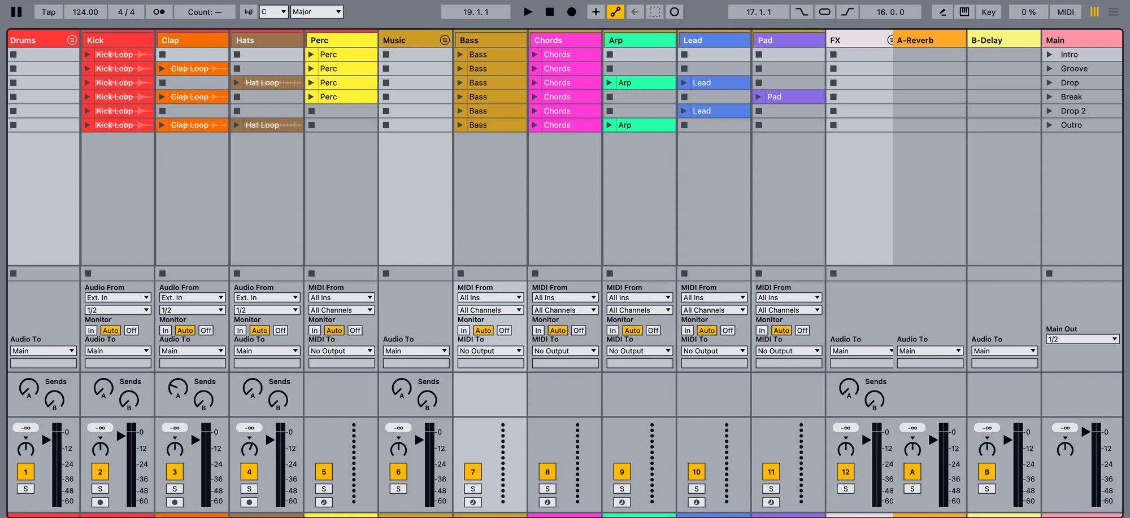Open Perc track MIDI To No Output dropdown
The image size is (1130, 518).
(341, 351)
